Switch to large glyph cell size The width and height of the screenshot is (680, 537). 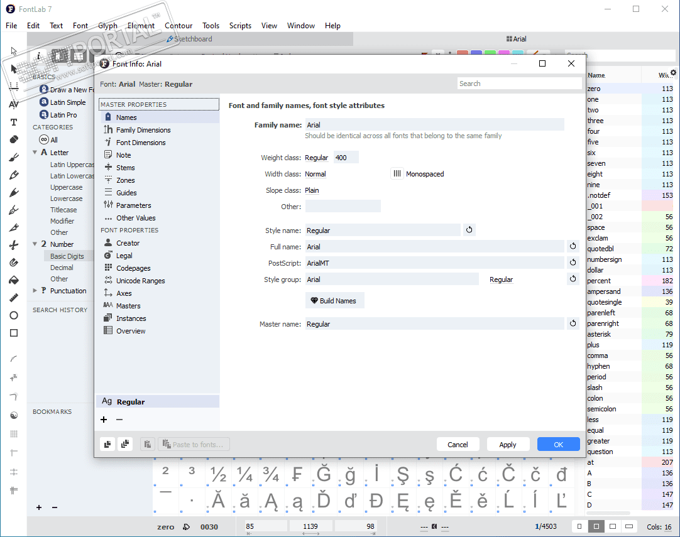pyautogui.click(x=613, y=526)
